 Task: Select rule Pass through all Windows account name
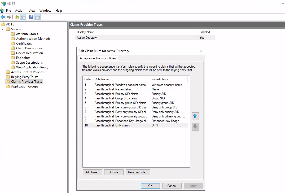click(135, 85)
